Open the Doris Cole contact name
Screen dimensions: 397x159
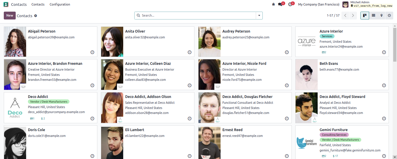[36, 130]
